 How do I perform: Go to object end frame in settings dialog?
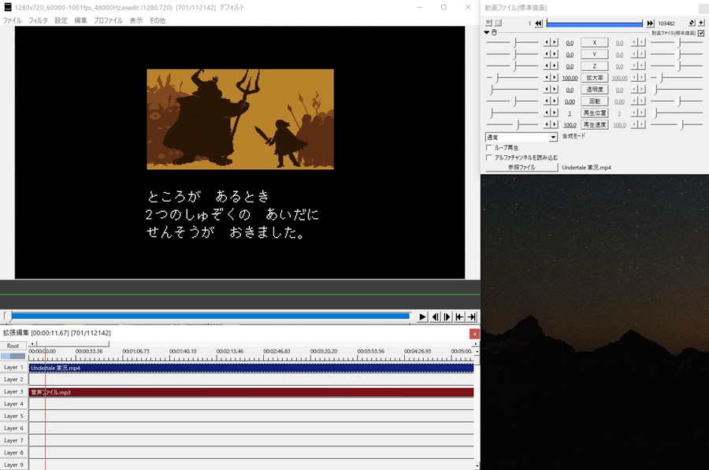coord(650,23)
